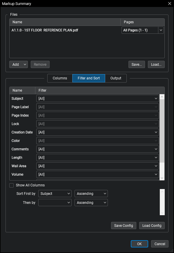Viewport: 174px width, 253px height.
Task: Open the Creation Date filter dropdown
Action: coord(97,132)
